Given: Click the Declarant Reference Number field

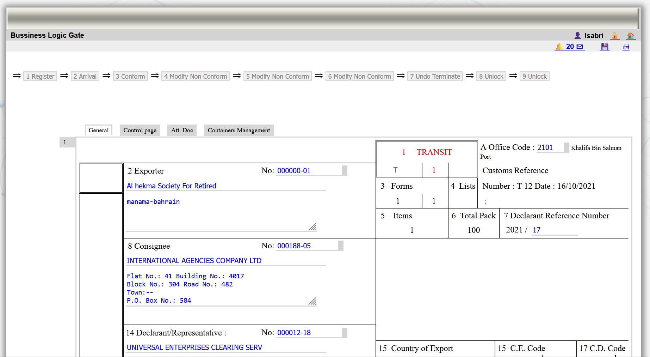Looking at the screenshot, I should click(555, 230).
